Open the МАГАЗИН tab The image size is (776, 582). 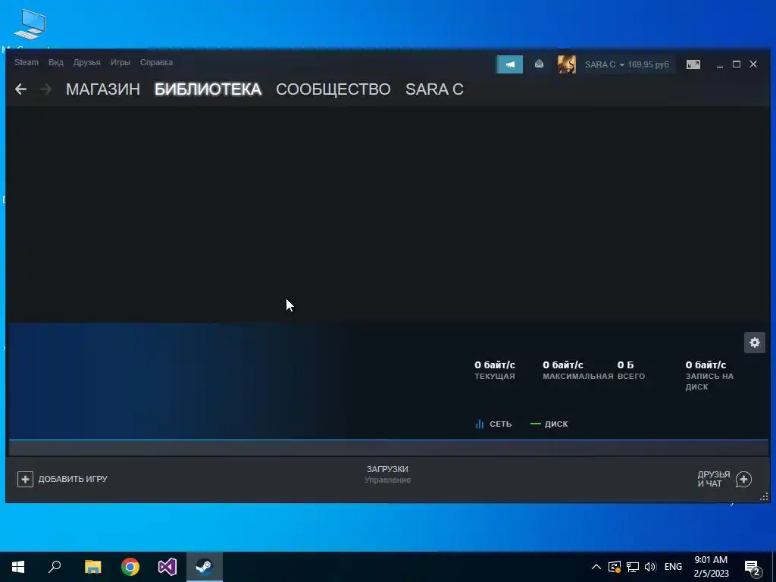tap(103, 89)
